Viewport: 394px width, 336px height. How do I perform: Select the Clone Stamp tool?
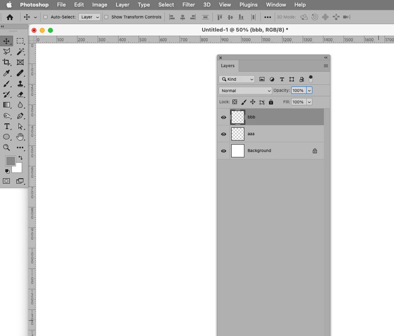(20, 84)
